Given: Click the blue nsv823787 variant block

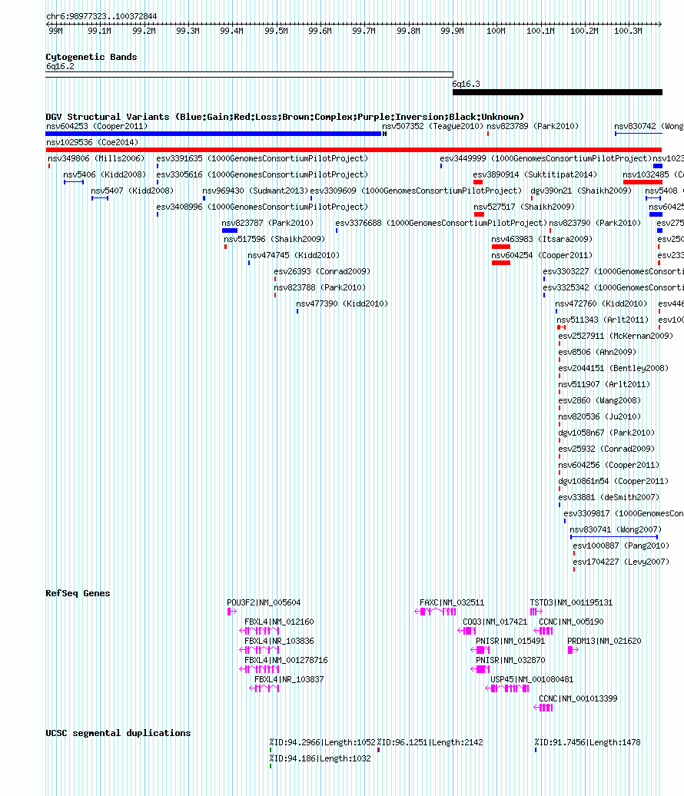Looking at the screenshot, I should pos(230,231).
